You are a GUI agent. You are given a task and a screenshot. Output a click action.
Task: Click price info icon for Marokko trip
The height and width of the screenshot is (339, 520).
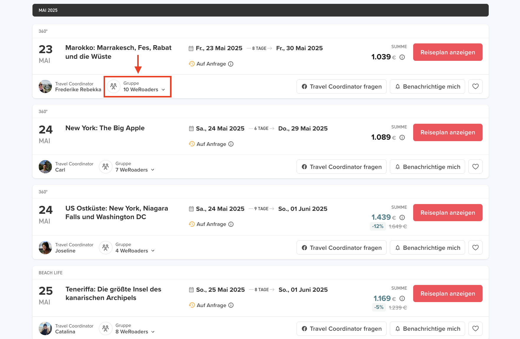coord(402,57)
